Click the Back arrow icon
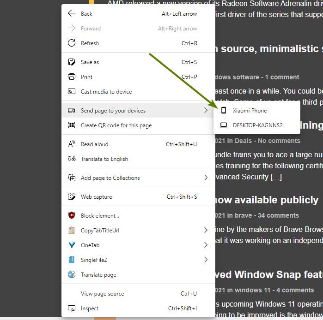Image resolution: width=323 pixels, height=320 pixels. point(72,13)
